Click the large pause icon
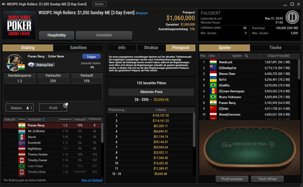 292,17
